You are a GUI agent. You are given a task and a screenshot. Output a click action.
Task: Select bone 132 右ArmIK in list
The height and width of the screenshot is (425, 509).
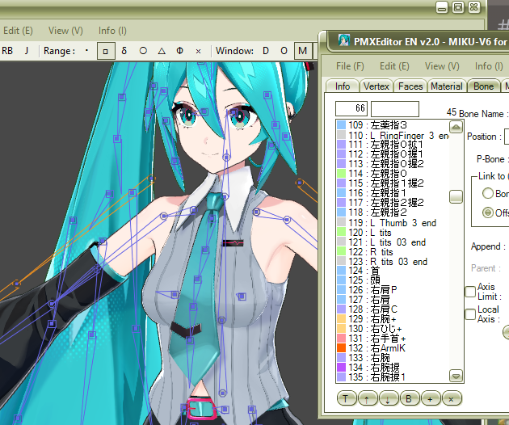pyautogui.click(x=393, y=348)
